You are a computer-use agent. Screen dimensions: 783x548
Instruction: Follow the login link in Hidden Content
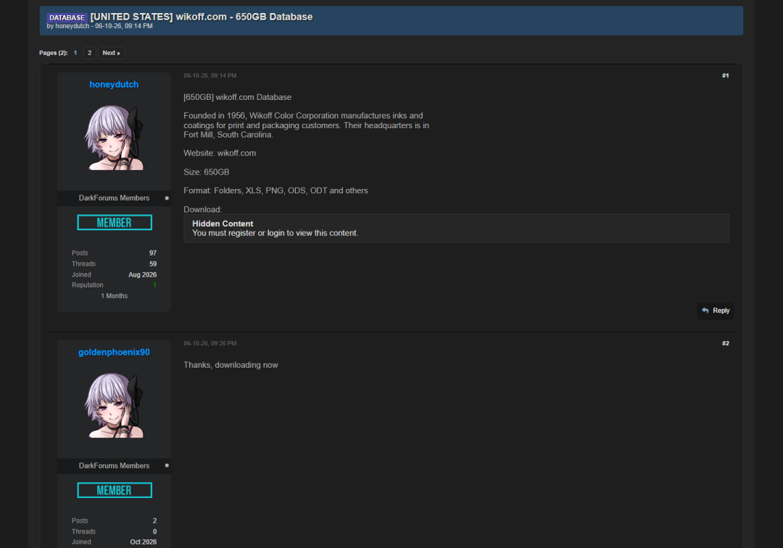click(275, 233)
